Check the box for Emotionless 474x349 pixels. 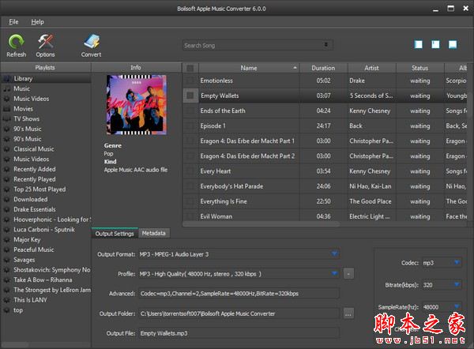tap(190, 81)
